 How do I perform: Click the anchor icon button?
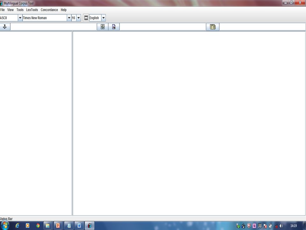[x=5, y=27]
